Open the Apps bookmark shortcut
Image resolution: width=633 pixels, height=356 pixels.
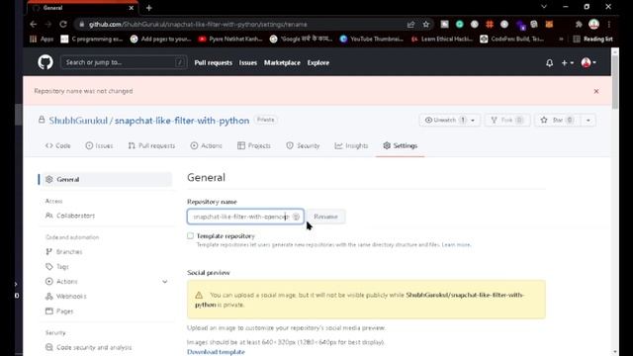coord(42,39)
